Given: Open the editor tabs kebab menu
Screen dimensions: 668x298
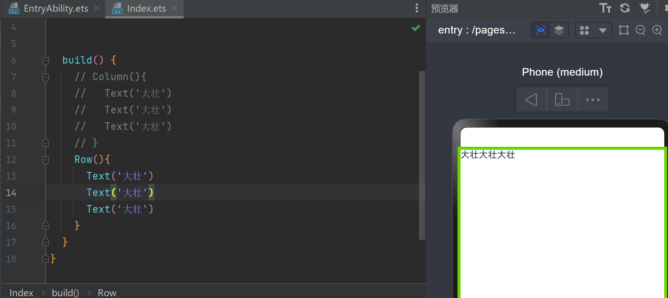Looking at the screenshot, I should coord(416,8).
